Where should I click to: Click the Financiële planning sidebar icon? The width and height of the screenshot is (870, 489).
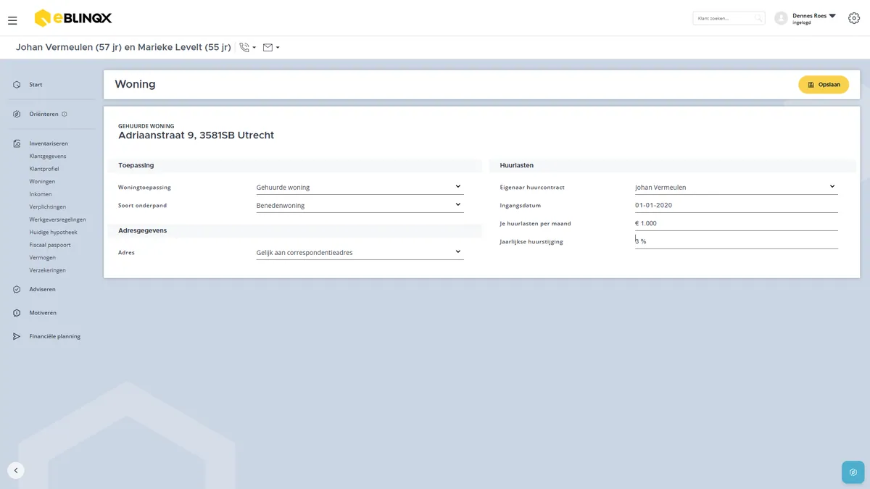[17, 336]
